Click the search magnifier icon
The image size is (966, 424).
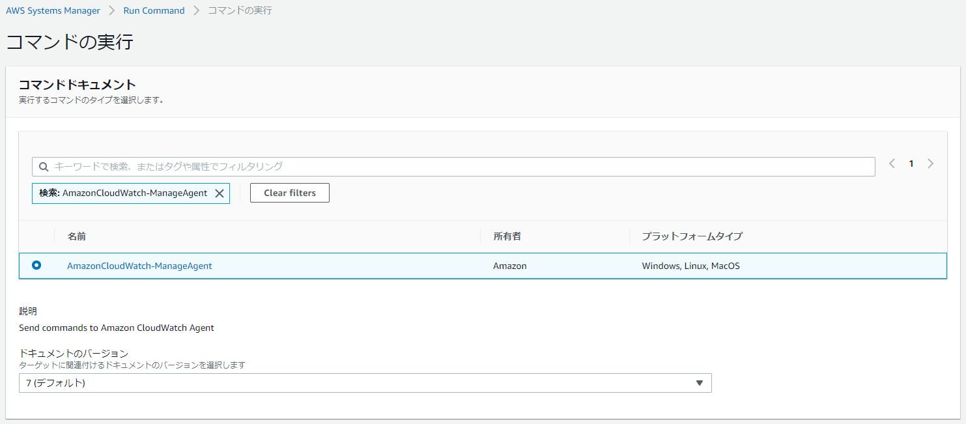pos(44,167)
